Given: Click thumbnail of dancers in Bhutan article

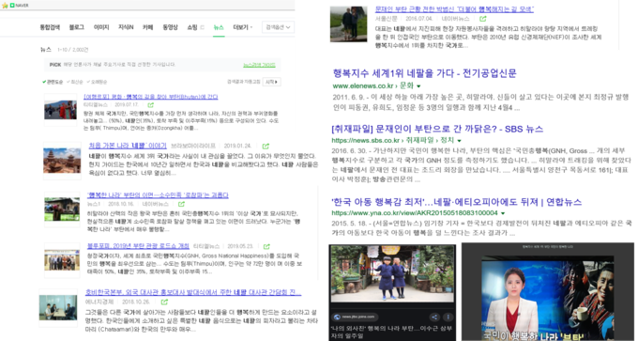Looking at the screenshot, I should [60, 110].
